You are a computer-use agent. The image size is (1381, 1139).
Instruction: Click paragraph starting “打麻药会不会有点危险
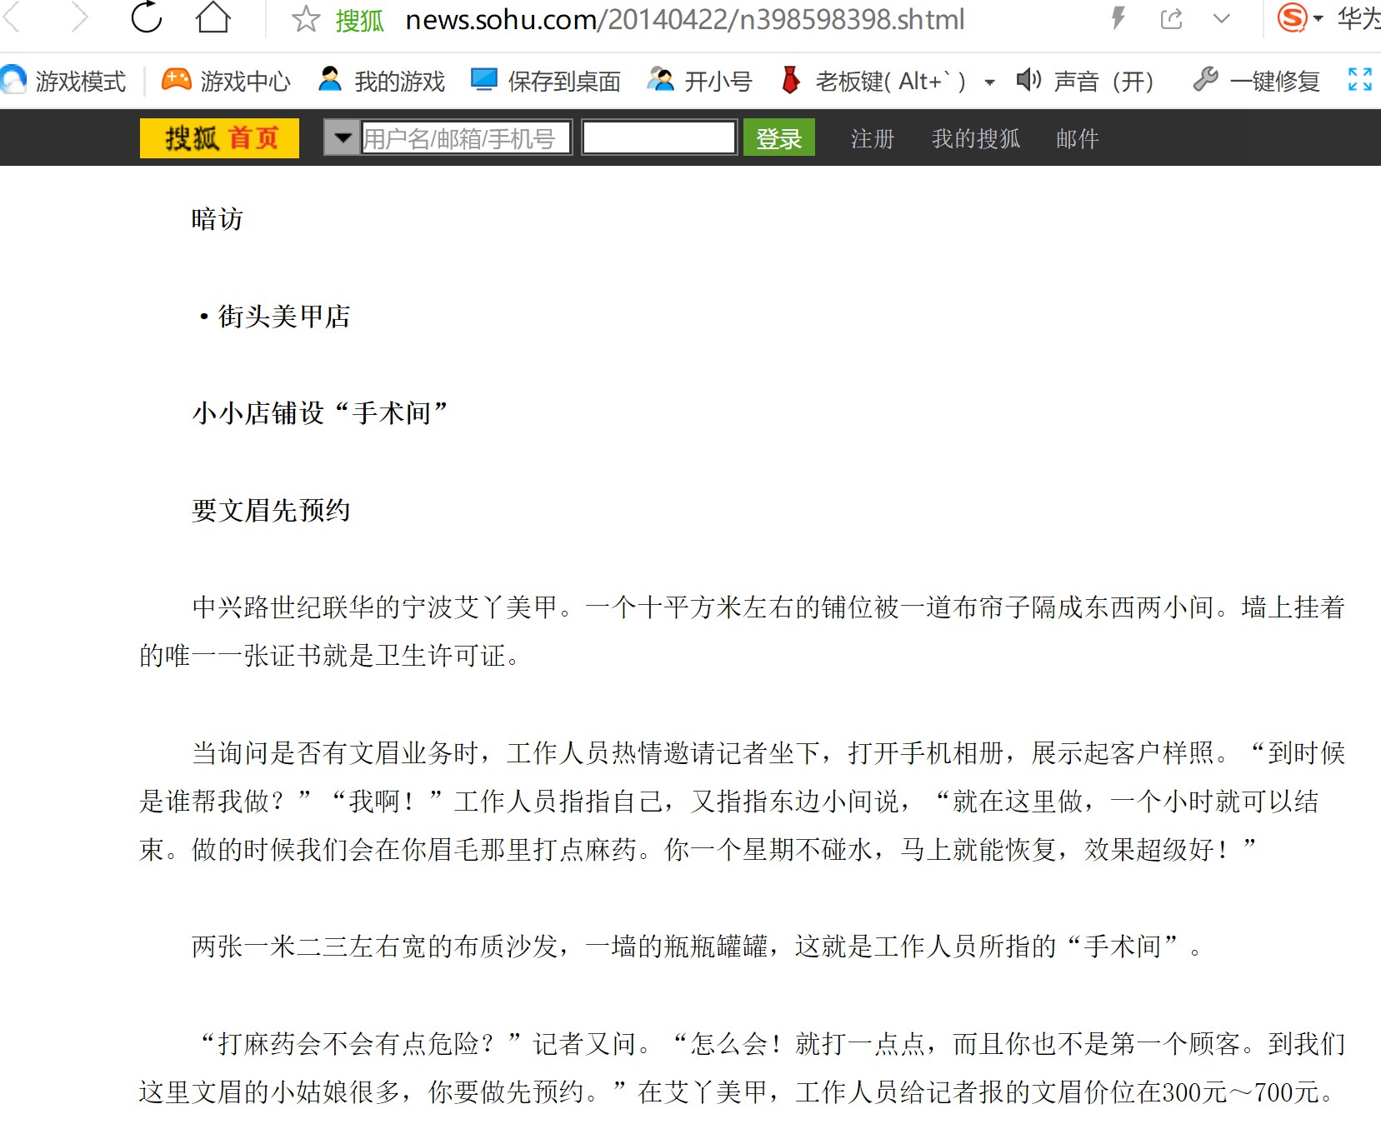pos(742,1067)
